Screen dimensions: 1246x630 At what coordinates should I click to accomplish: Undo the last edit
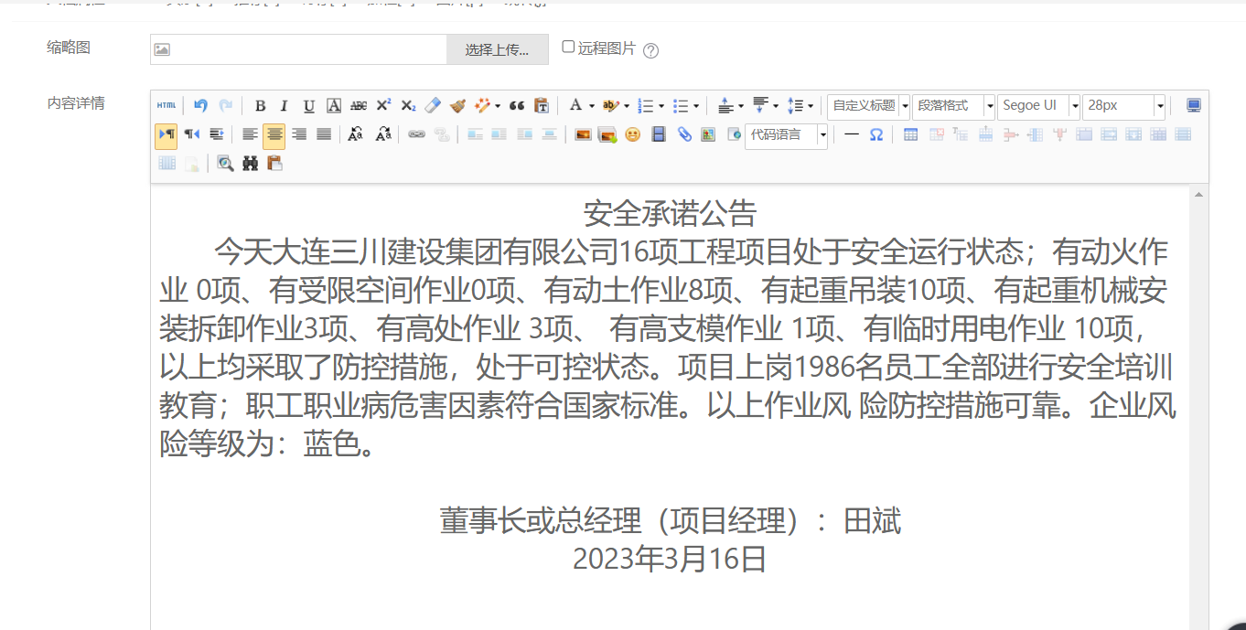click(200, 105)
